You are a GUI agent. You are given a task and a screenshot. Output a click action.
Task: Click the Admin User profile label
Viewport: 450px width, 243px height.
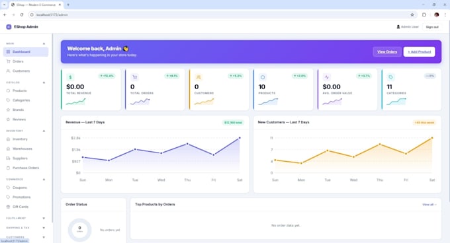408,26
